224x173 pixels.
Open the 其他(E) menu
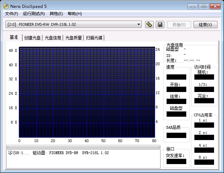(56, 14)
